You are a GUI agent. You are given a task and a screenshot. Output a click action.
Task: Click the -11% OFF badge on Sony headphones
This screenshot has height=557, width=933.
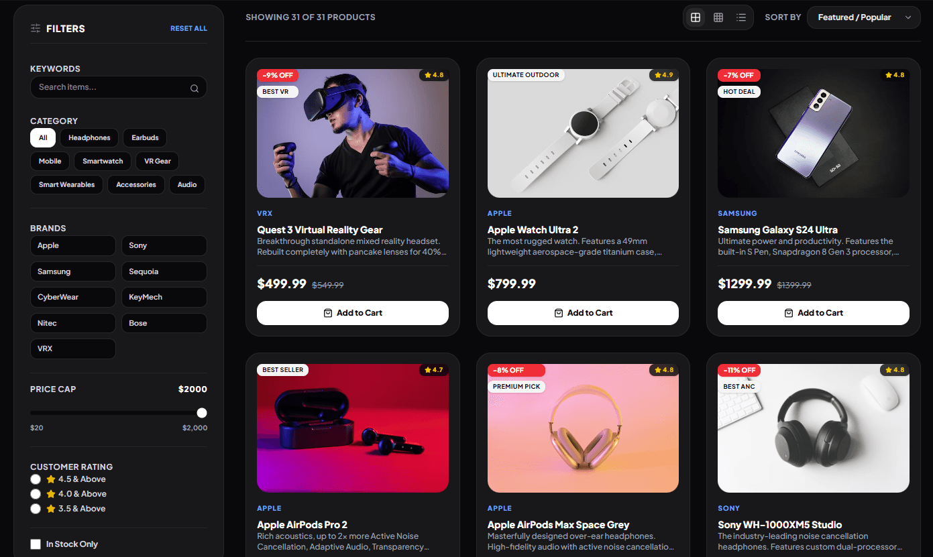[x=739, y=370]
